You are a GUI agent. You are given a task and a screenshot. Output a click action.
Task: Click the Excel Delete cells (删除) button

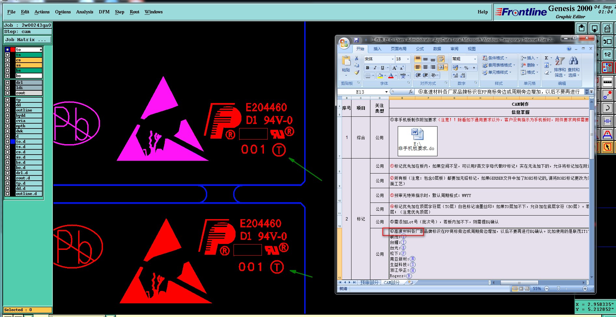(x=529, y=65)
